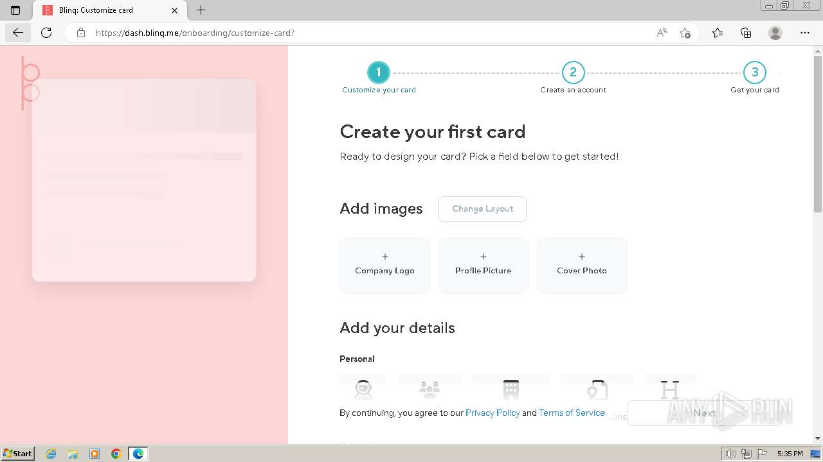
Task: Open the browser profile avatar
Action: pyautogui.click(x=775, y=33)
